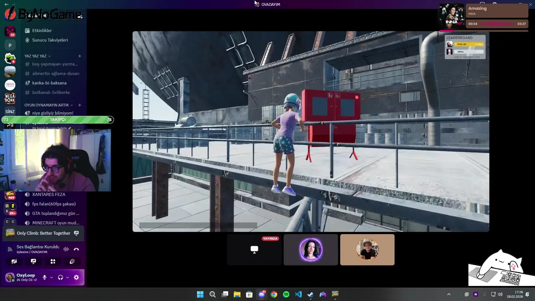The image size is (535, 301).
Task: Select the woman avatar participant tile
Action: (311, 250)
